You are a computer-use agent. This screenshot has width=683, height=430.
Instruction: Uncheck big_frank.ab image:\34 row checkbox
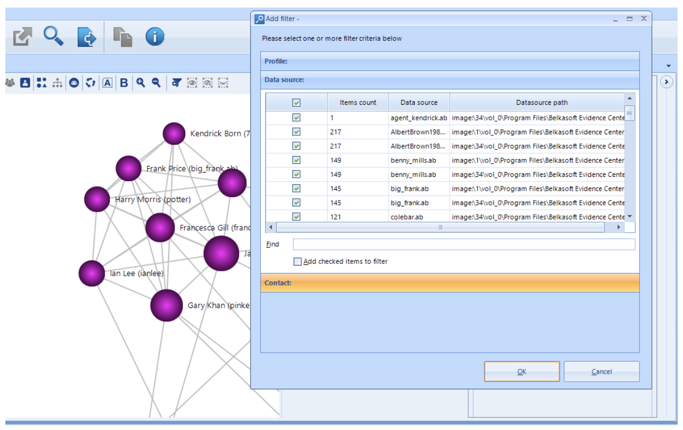click(x=296, y=203)
